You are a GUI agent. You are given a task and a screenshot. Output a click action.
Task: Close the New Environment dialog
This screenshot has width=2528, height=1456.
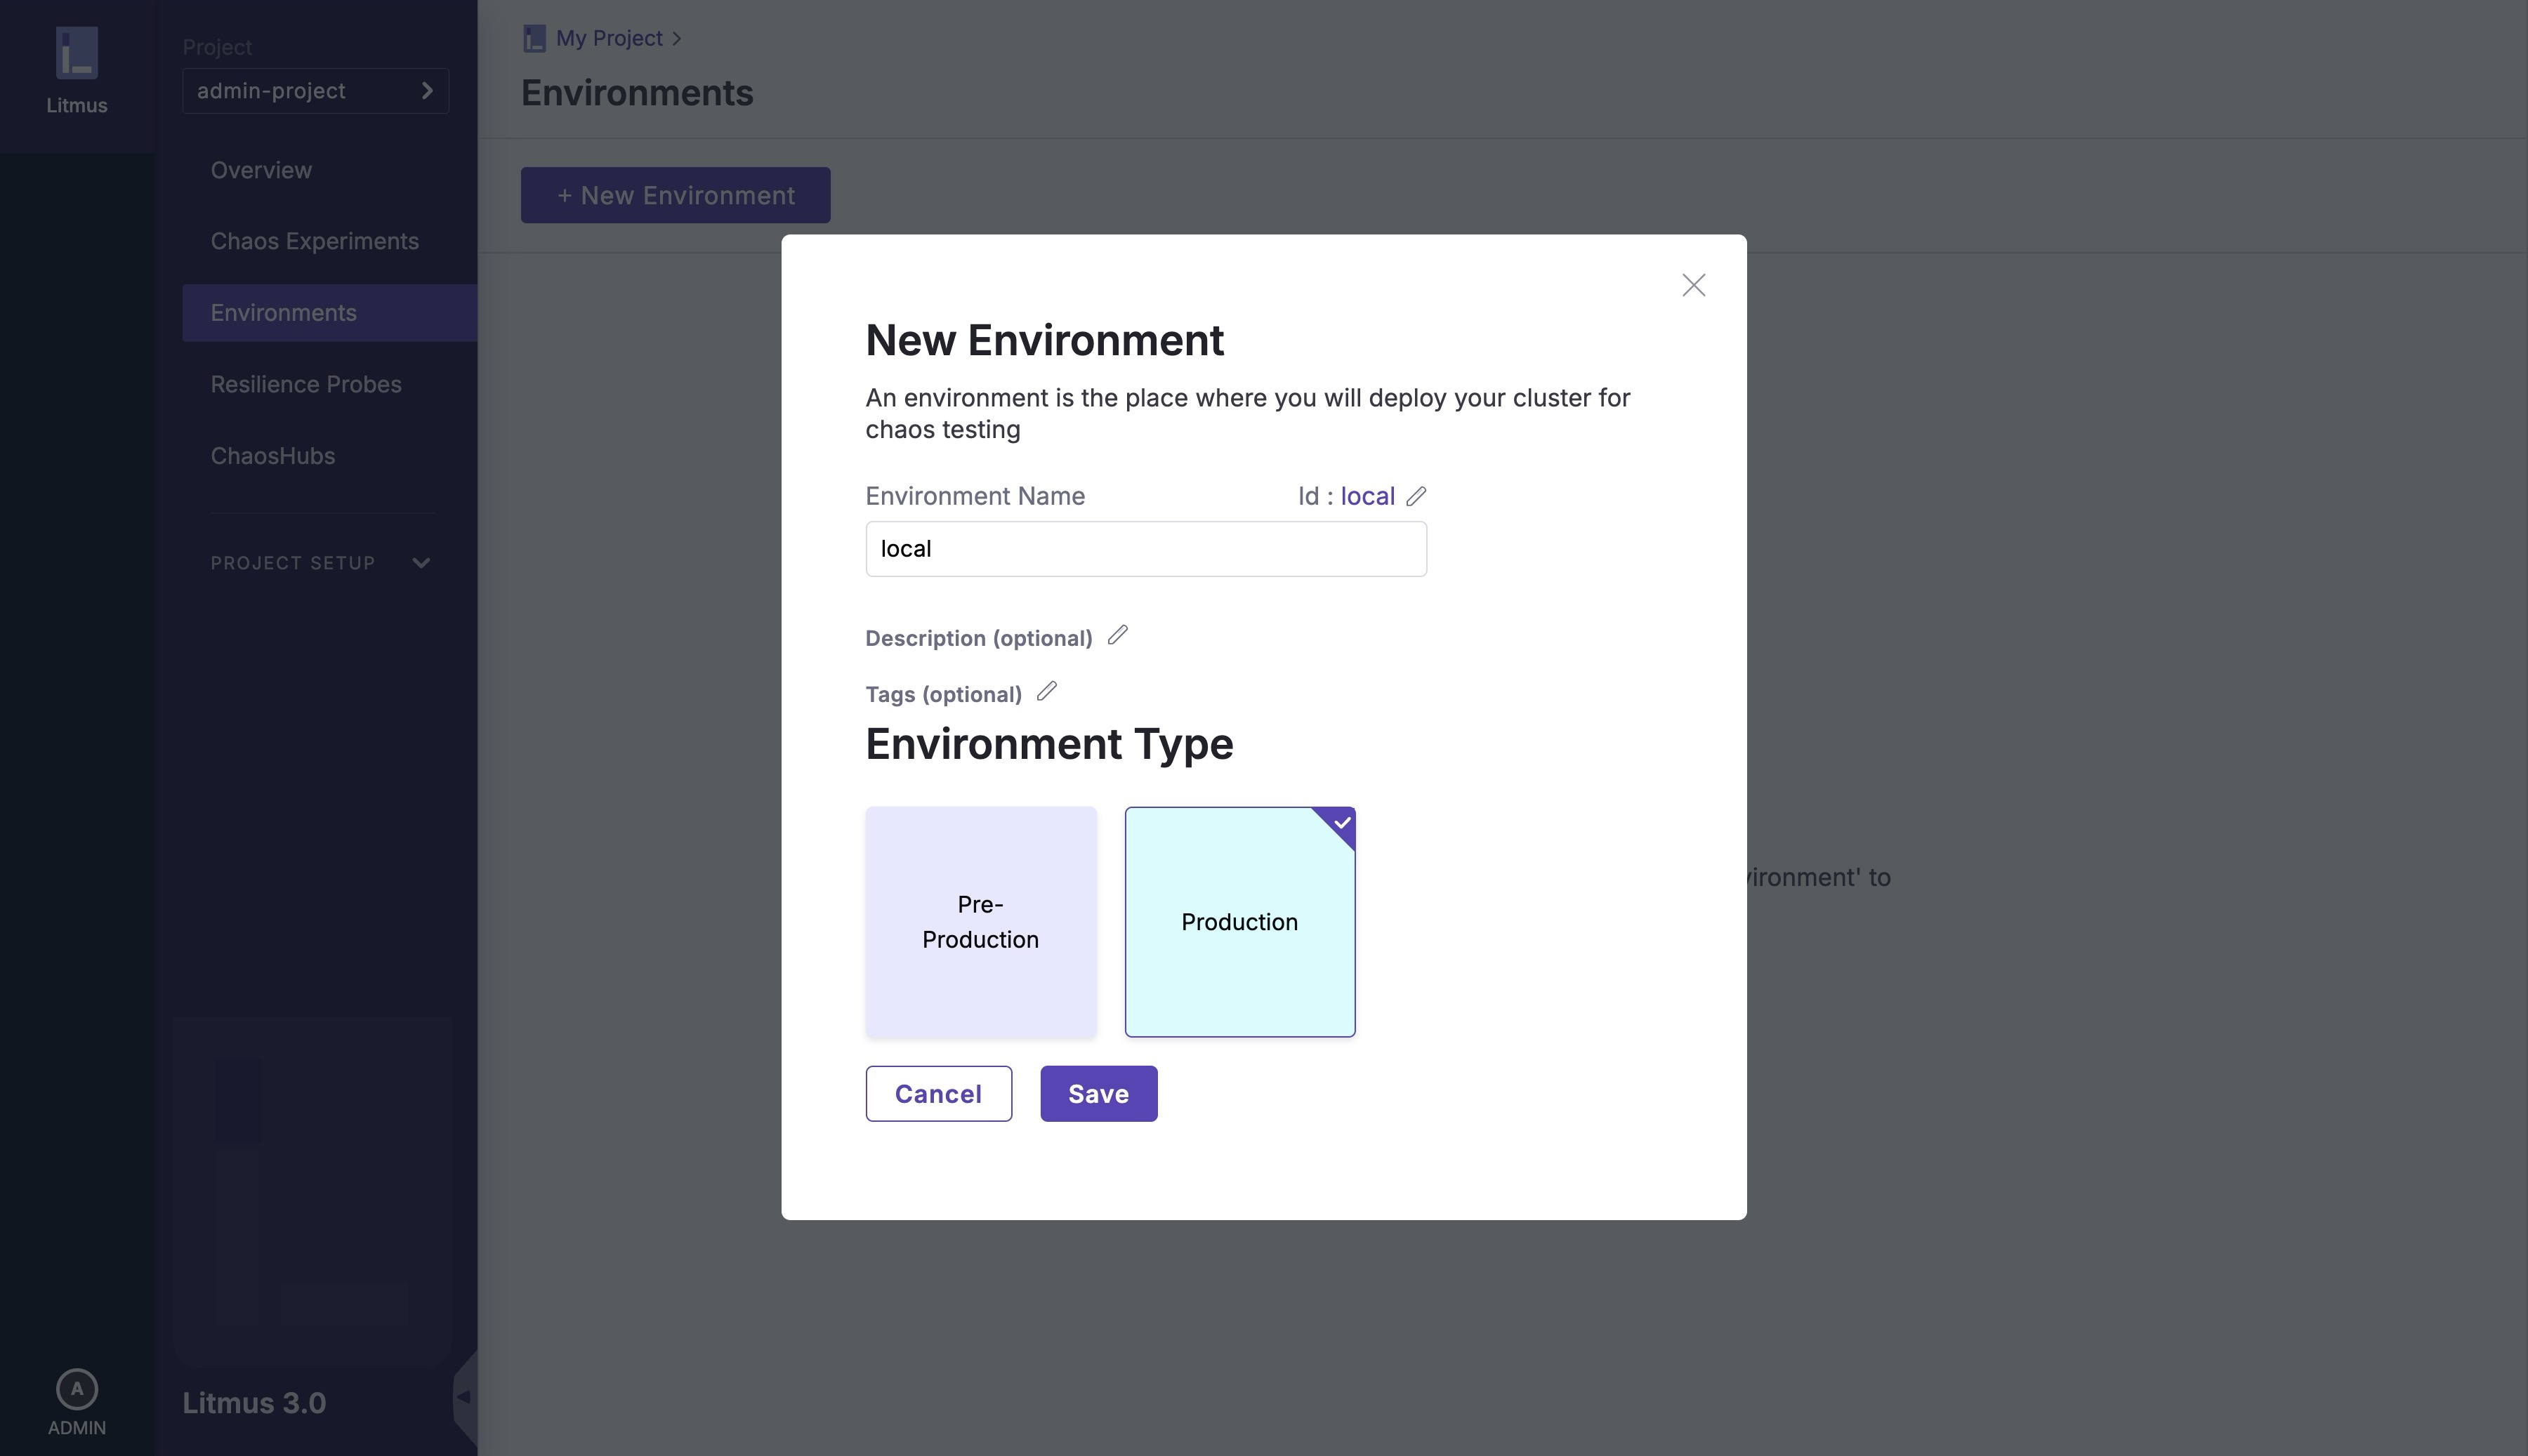[x=1693, y=285]
